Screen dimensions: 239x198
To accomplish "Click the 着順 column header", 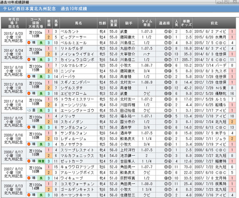I will coord(49,23).
